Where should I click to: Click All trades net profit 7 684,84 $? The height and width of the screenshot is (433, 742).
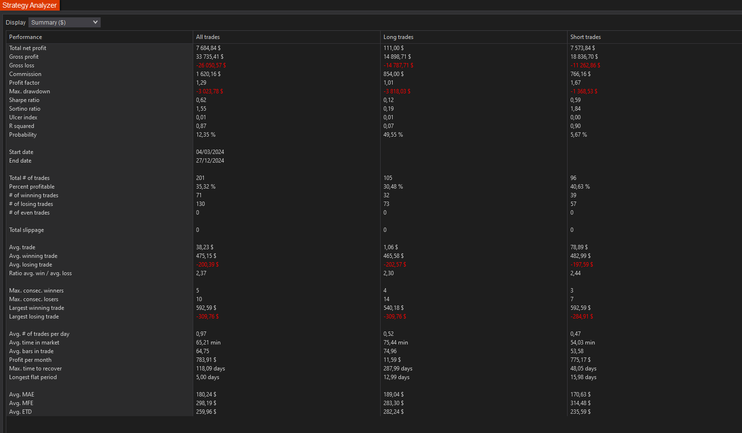point(208,48)
